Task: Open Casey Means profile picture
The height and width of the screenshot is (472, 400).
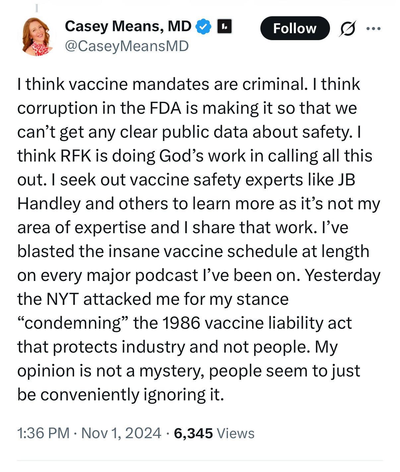Action: pyautogui.click(x=37, y=36)
